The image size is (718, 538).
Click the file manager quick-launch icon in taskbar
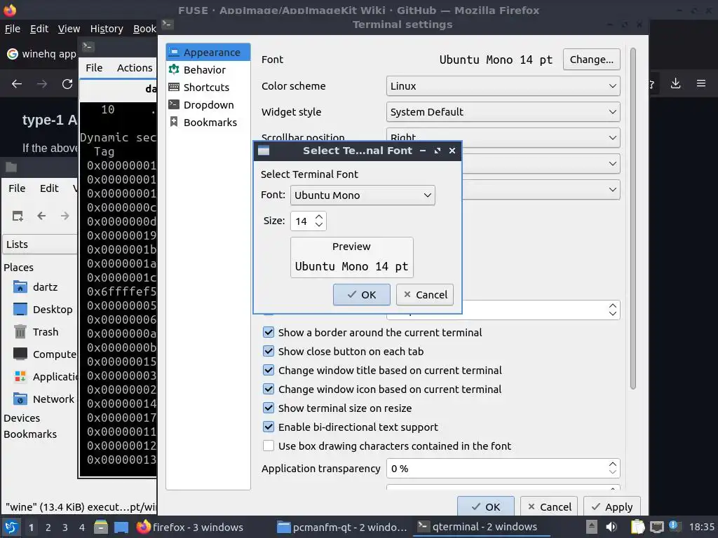point(101,527)
